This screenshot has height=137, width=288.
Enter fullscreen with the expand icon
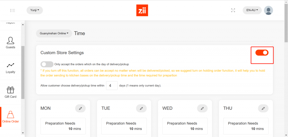(x=233, y=10)
